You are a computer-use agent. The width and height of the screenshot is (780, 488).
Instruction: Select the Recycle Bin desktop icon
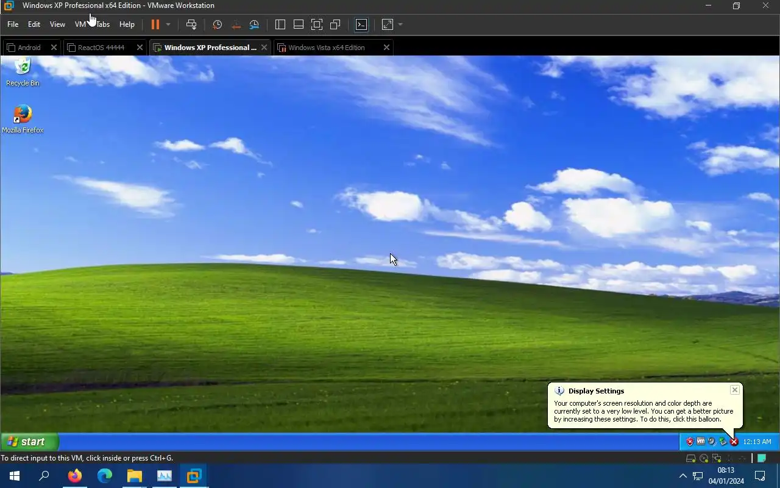click(23, 72)
